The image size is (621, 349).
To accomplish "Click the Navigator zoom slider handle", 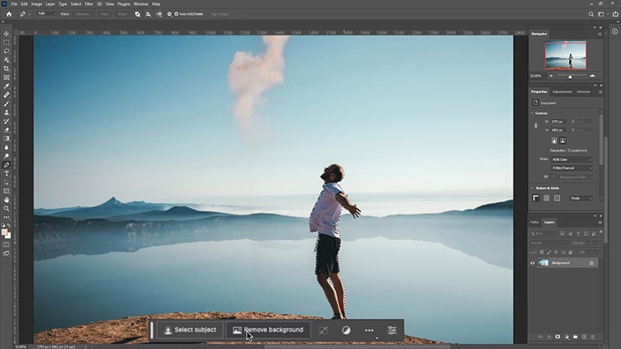I will 570,76.
